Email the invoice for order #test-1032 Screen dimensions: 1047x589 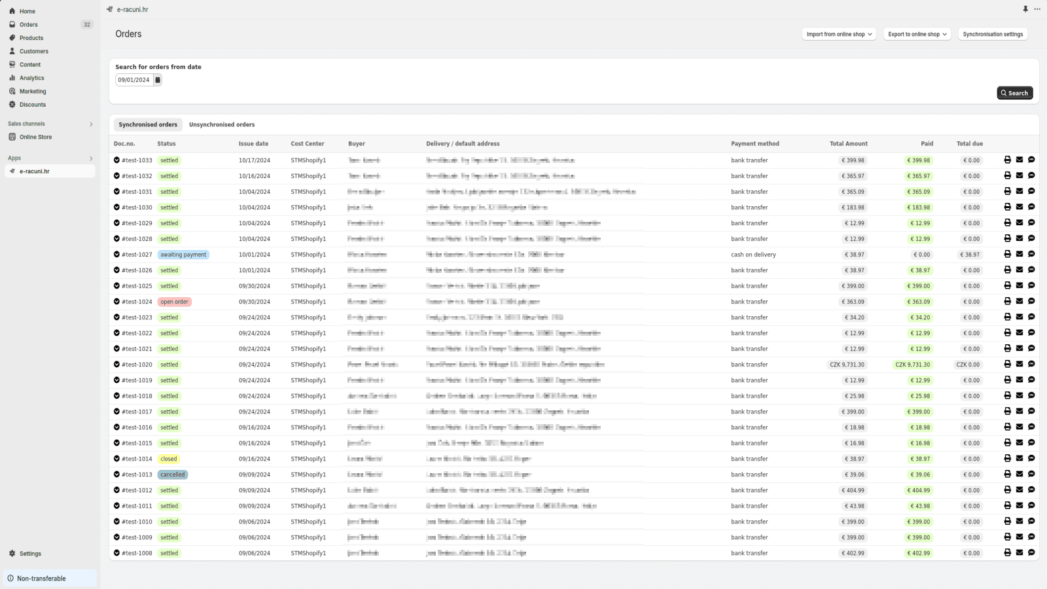(x=1019, y=175)
